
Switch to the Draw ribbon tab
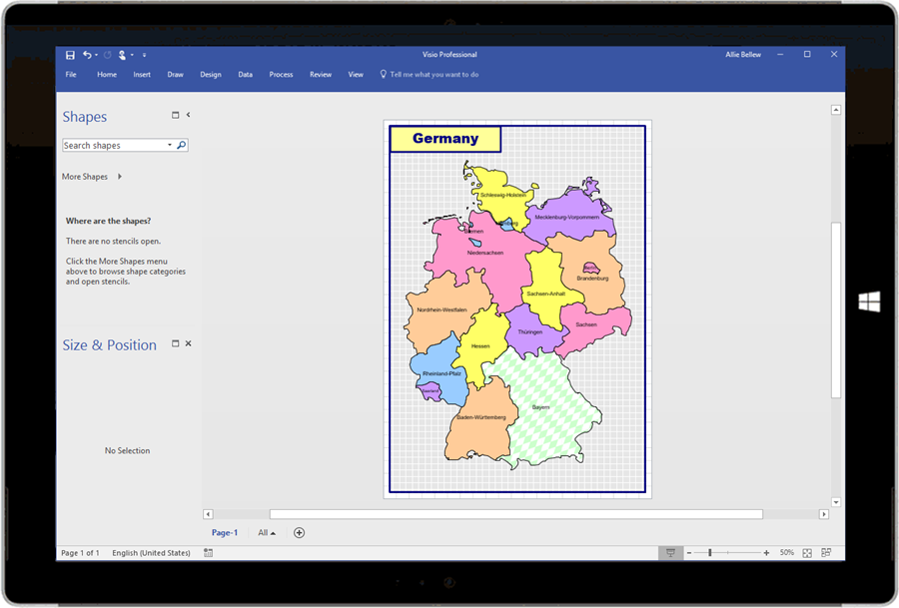[176, 75]
